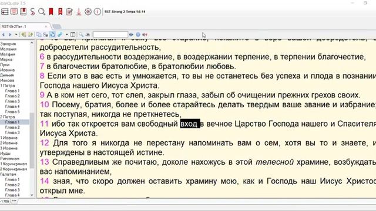This screenshot has width=376, height=211.
Task: Open the about info circle icon
Action: [98, 12]
